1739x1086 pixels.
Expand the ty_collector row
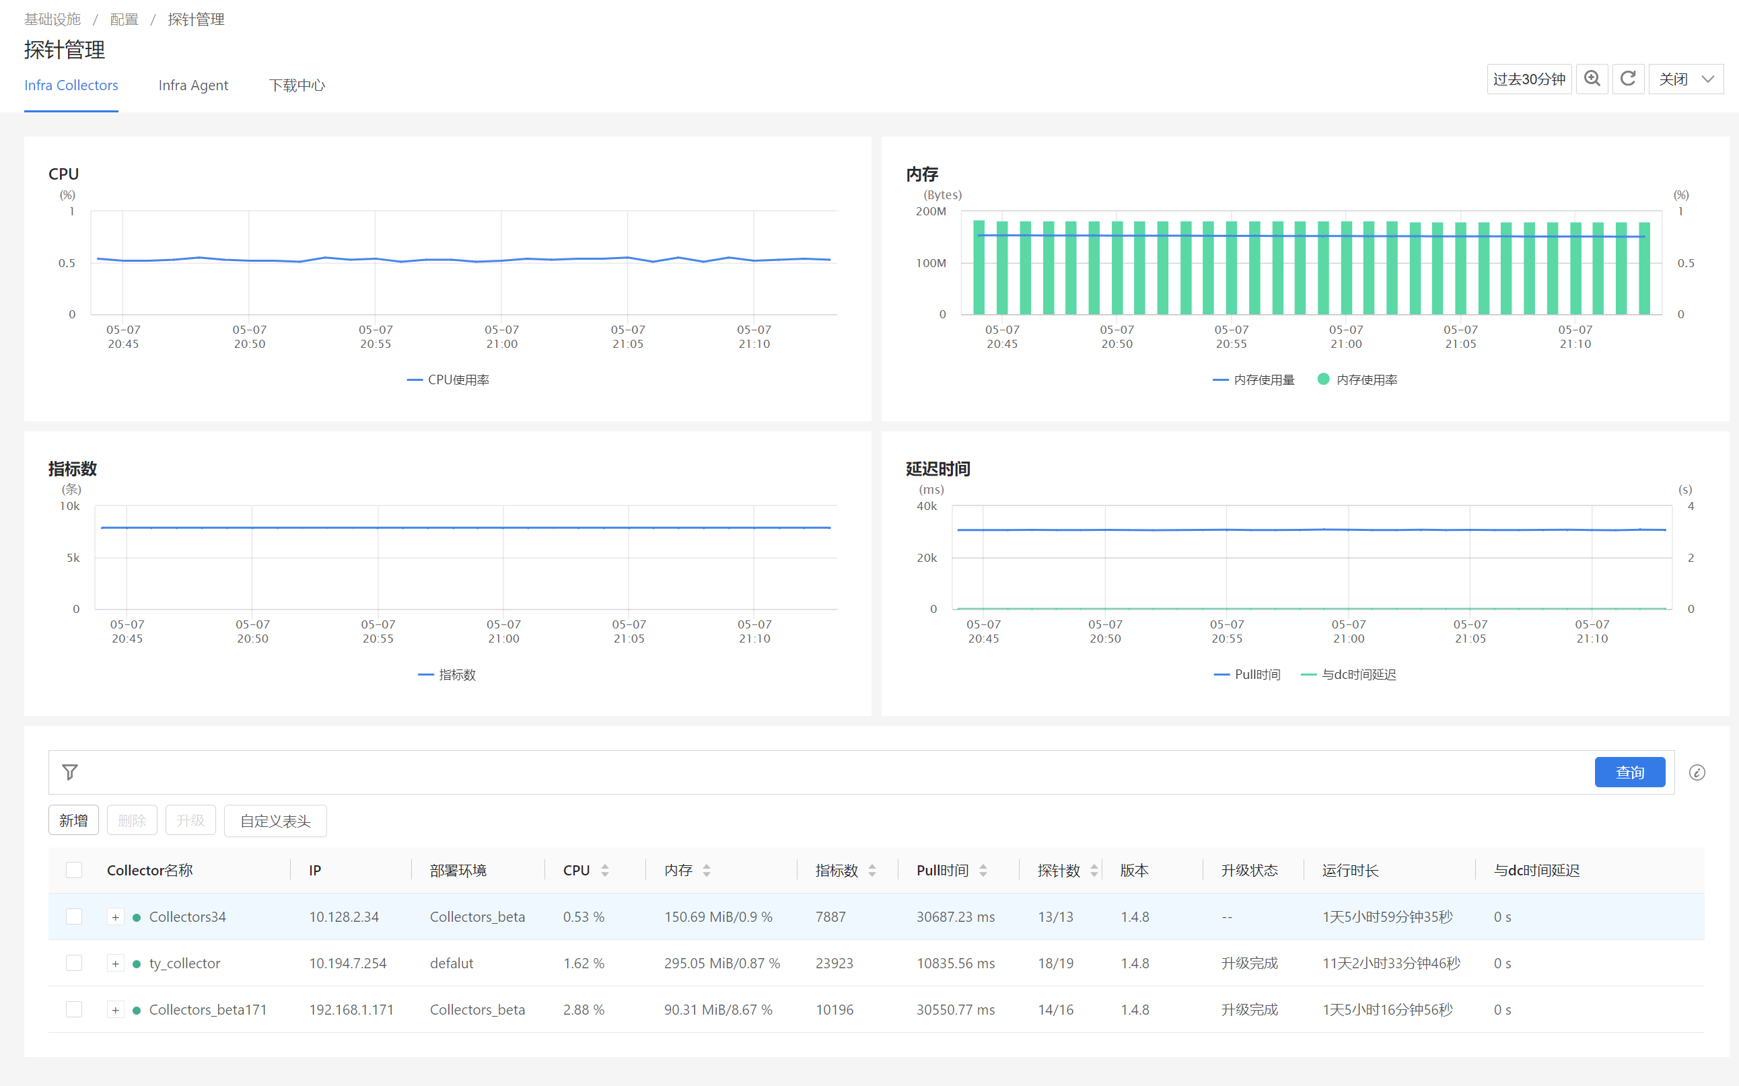pyautogui.click(x=115, y=964)
